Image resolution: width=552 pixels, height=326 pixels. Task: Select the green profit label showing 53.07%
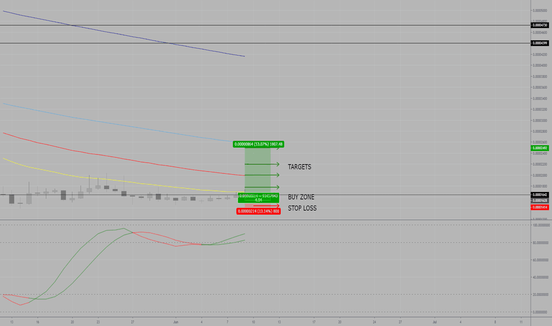[258, 144]
